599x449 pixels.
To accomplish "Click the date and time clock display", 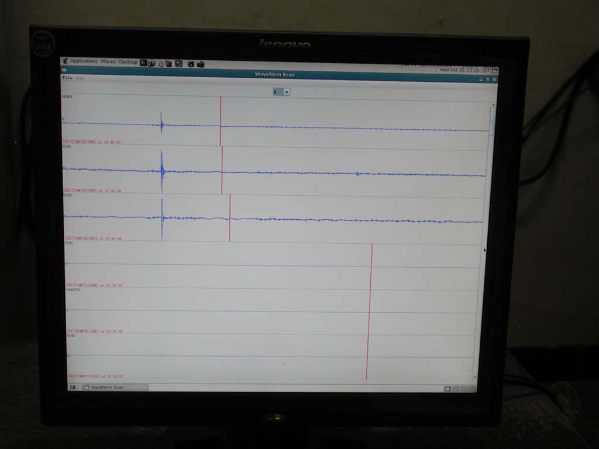I will coord(459,70).
